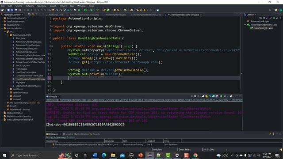Switch to the Declaration tab
The height and width of the screenshot is (159, 283).
tap(82, 134)
